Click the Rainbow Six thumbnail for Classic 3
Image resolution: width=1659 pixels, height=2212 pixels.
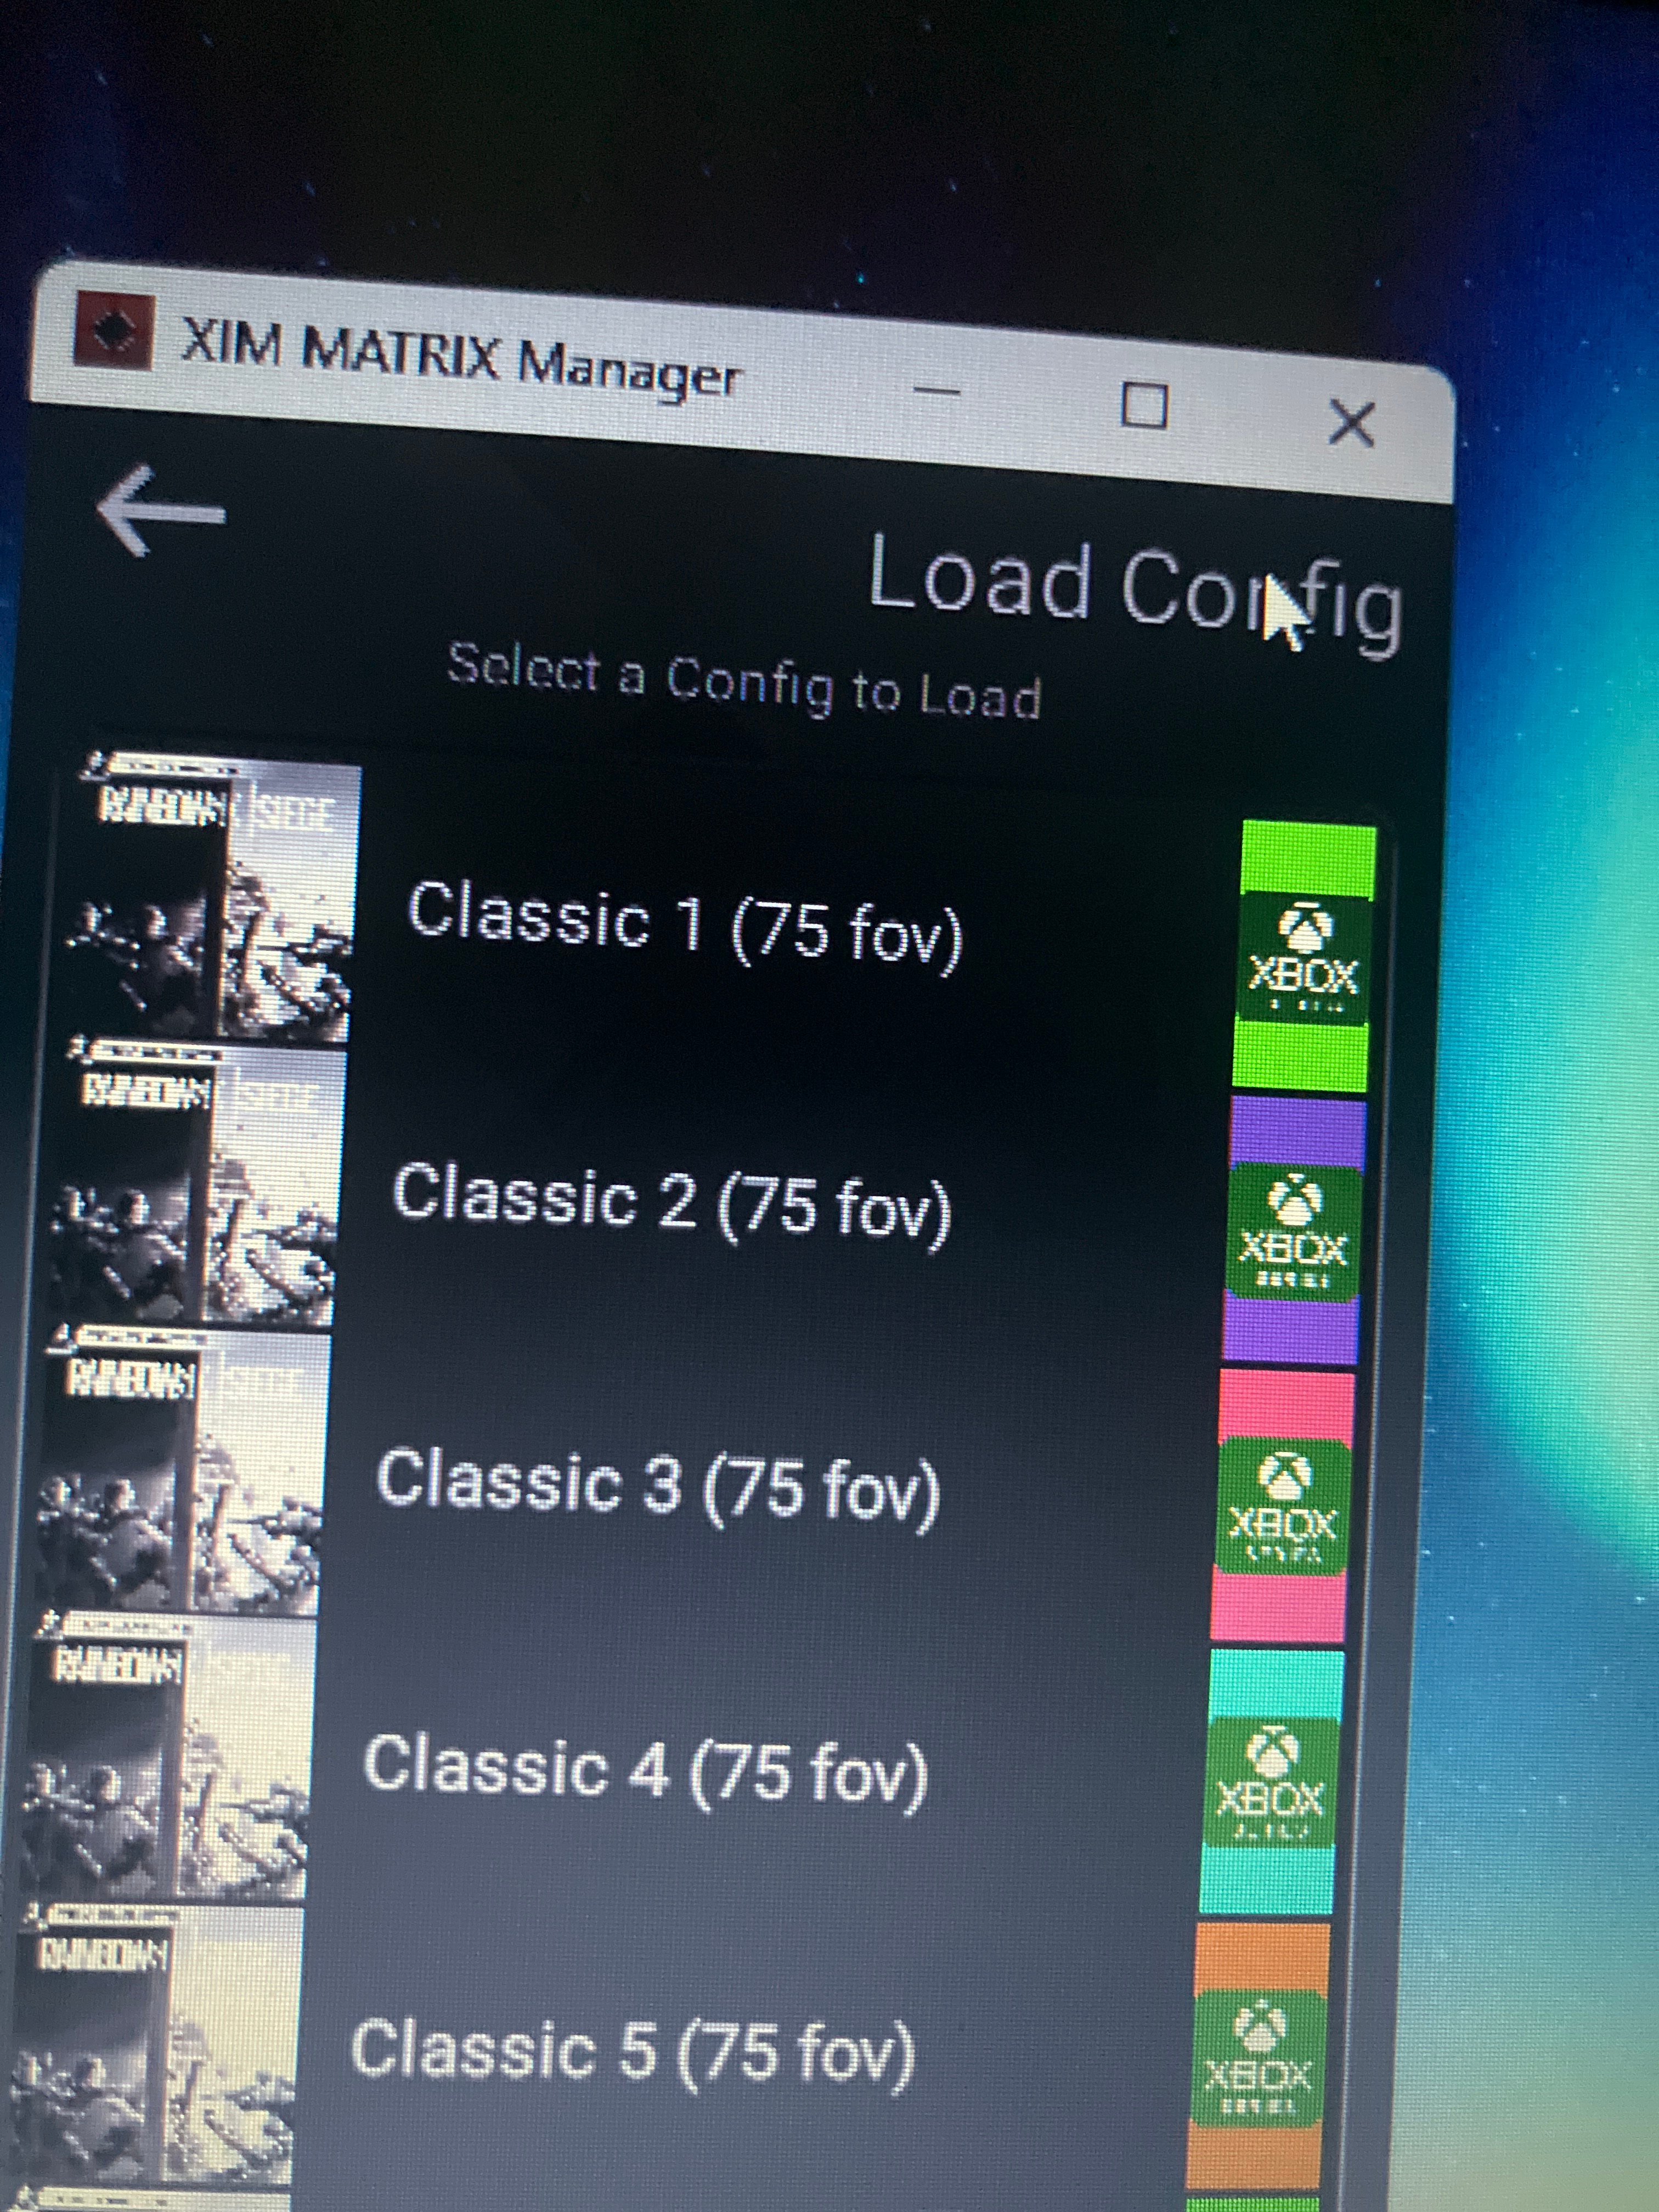click(183, 1470)
